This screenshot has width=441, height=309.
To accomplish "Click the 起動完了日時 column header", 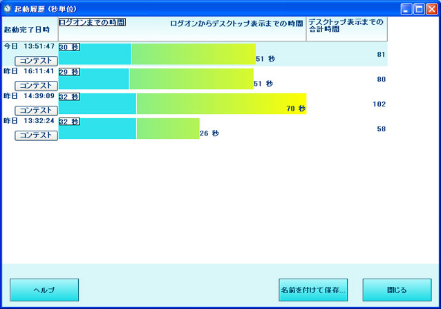I will (30, 29).
